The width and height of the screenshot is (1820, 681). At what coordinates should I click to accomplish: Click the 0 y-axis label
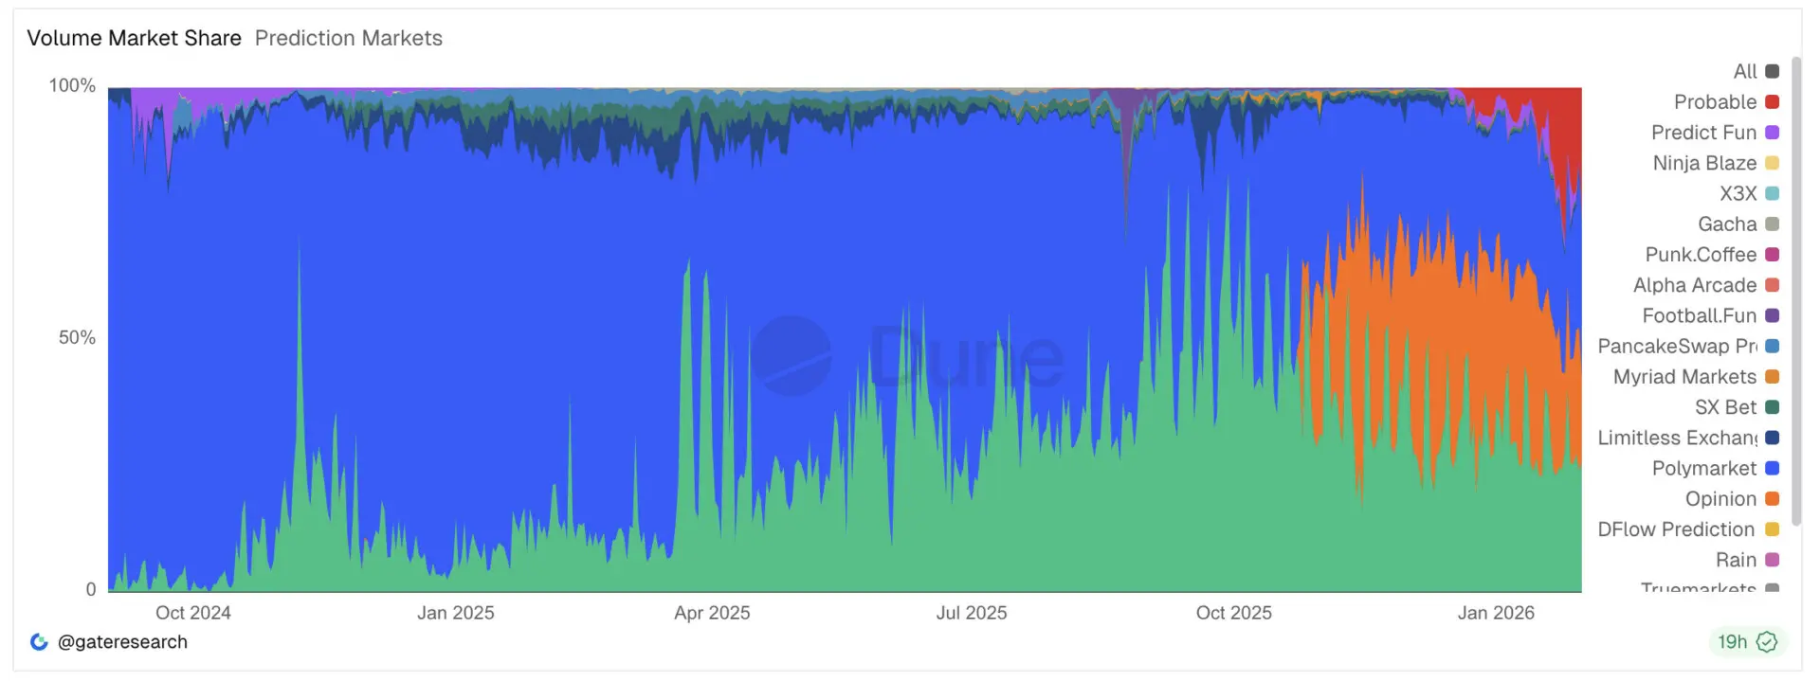point(91,589)
